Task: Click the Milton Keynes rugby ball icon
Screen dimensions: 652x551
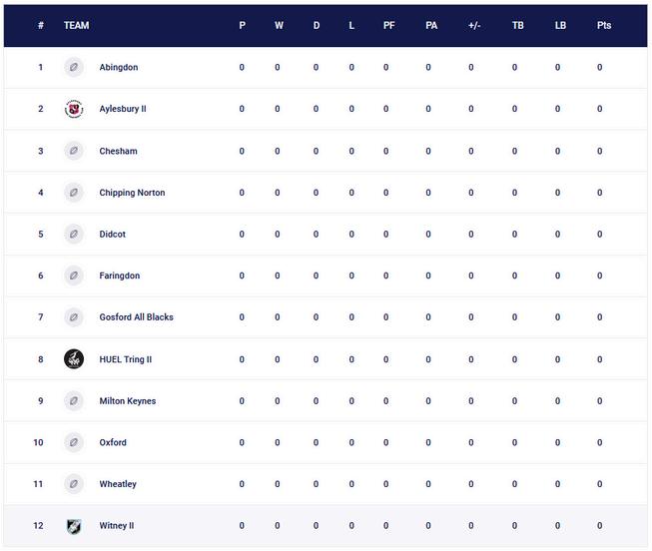Action: [x=74, y=401]
